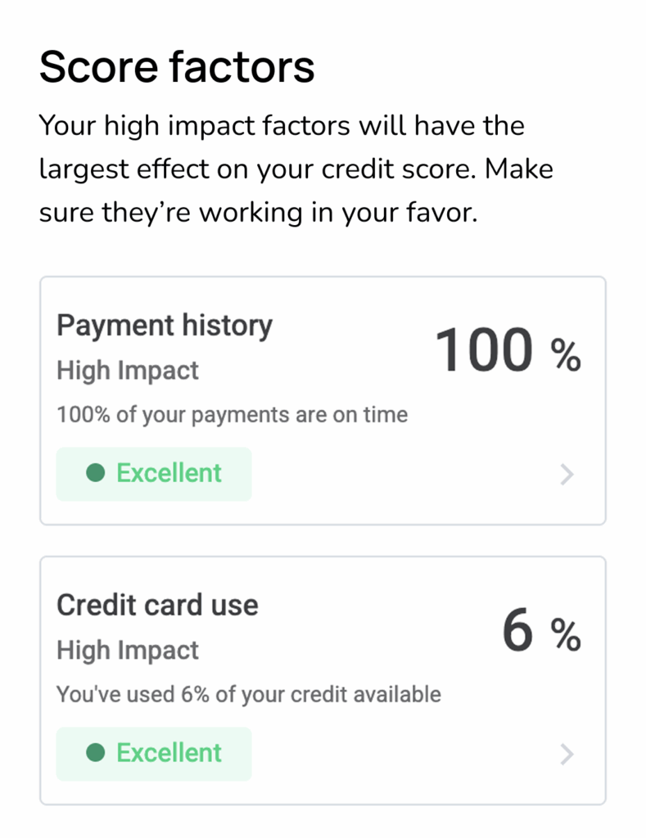Tap "100% of your payments are on time" text
Viewport: 646px width, 838px height.
232,415
